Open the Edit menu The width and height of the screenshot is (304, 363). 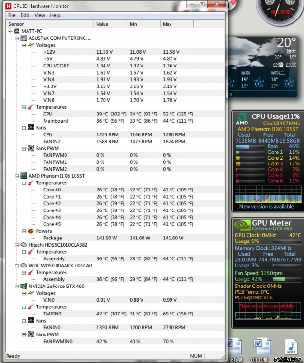click(x=25, y=15)
